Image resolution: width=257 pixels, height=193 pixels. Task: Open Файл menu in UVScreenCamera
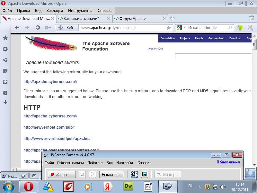(49, 163)
